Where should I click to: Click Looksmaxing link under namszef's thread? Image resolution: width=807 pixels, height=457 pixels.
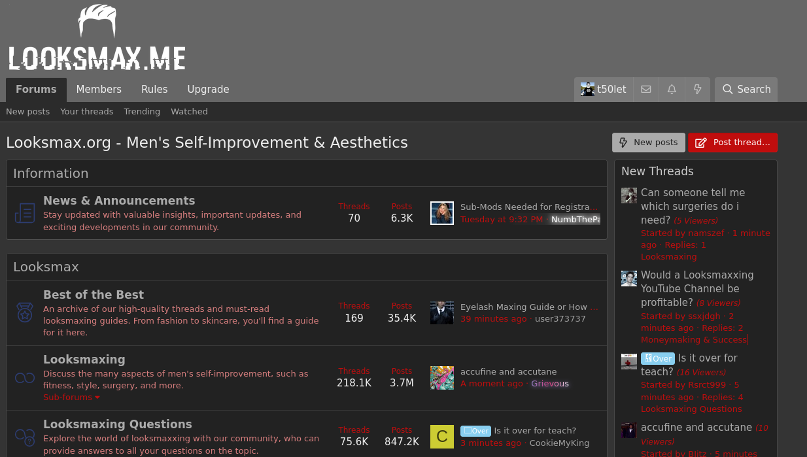669,257
